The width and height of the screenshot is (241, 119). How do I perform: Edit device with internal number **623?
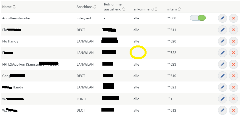pos(222,64)
